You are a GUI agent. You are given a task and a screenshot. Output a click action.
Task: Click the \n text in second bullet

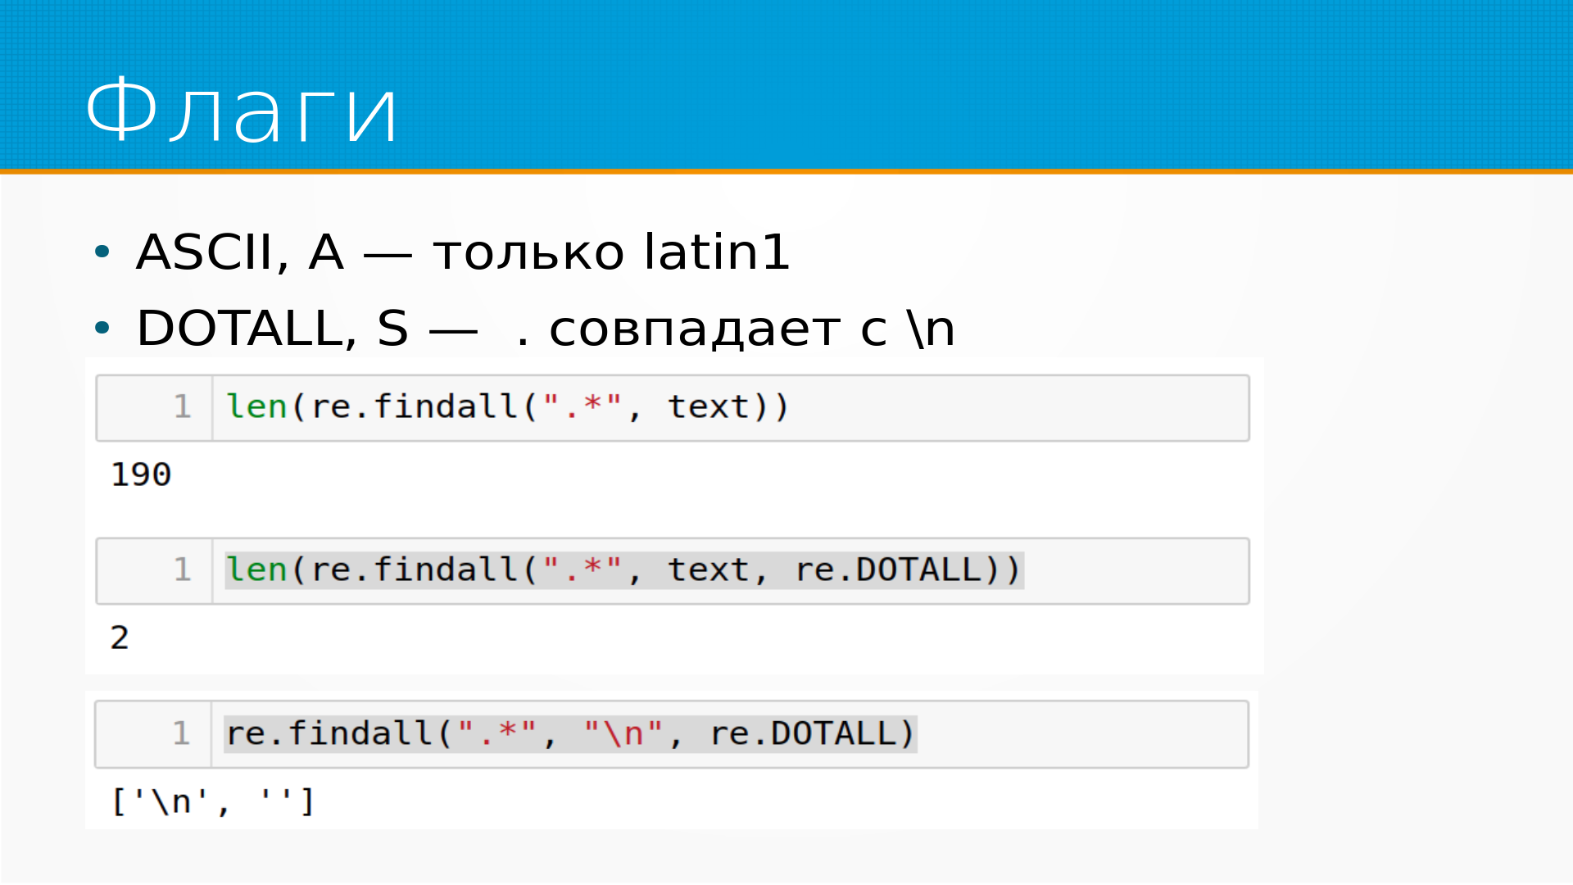click(x=931, y=329)
